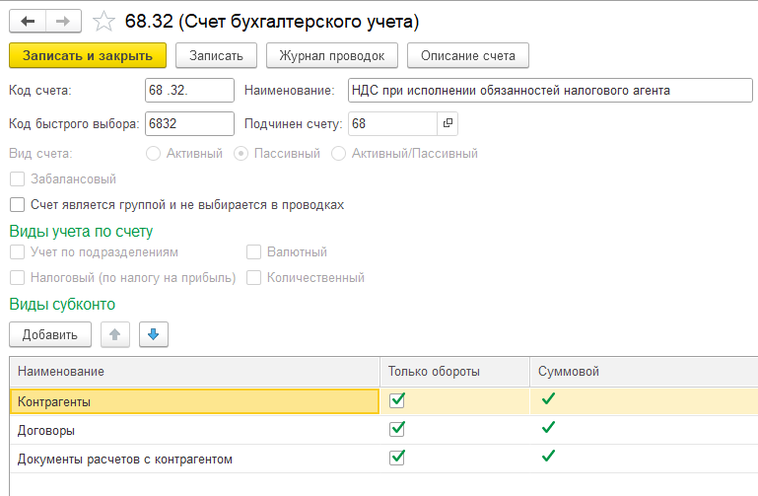The image size is (758, 496).
Task: Click 'Добавить' to add subconto
Action: pyautogui.click(x=49, y=334)
